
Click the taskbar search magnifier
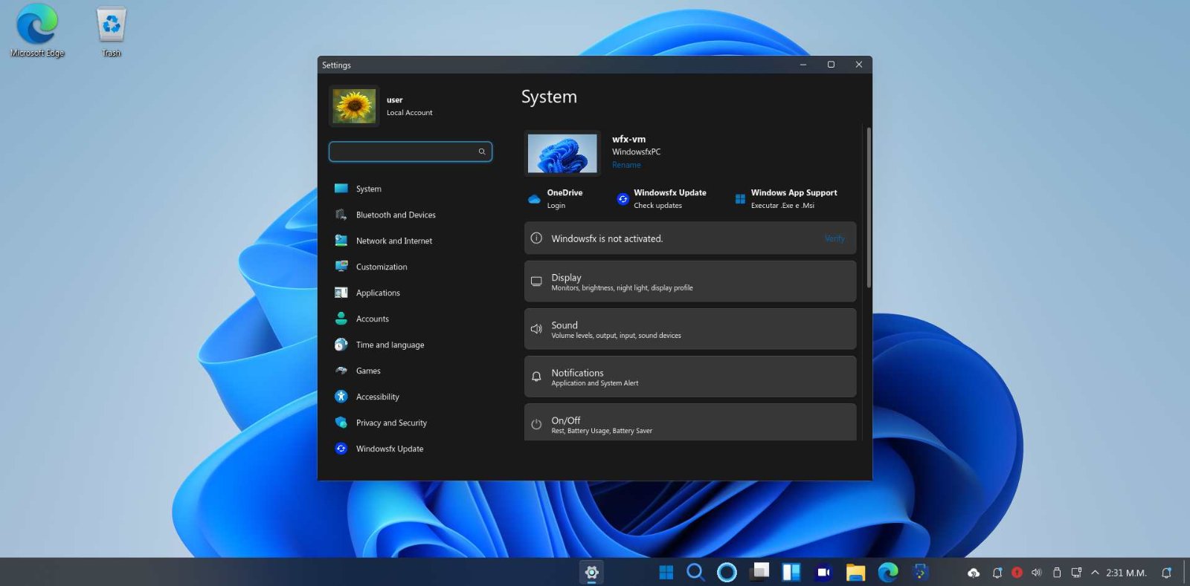coord(695,572)
